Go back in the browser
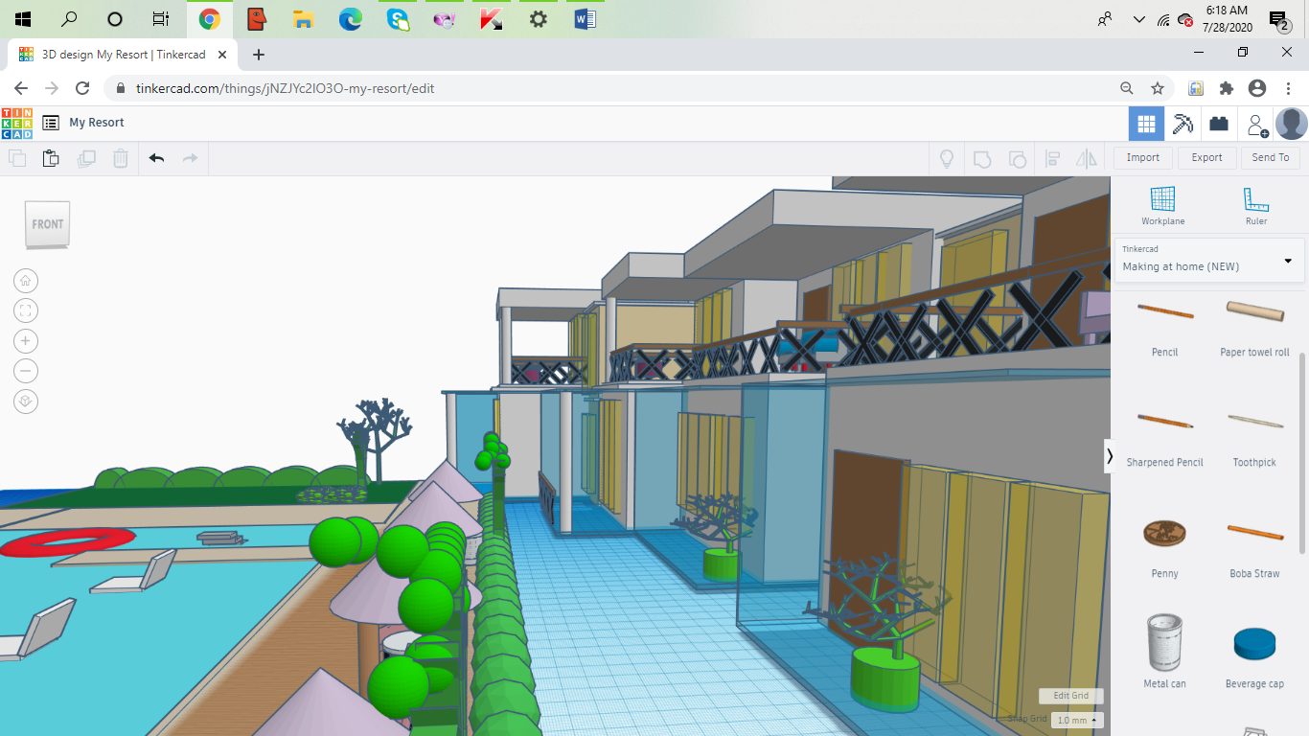The height and width of the screenshot is (736, 1309). pyautogui.click(x=21, y=88)
